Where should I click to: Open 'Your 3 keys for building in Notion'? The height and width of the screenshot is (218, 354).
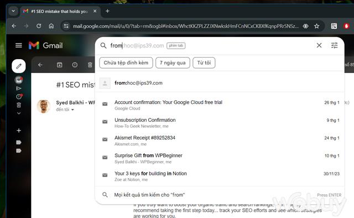[x=220, y=177]
